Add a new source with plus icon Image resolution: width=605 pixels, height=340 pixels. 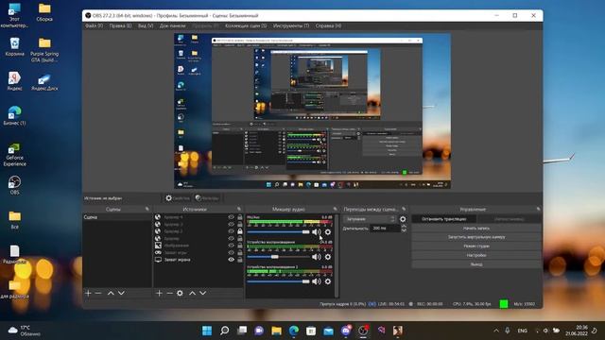(x=159, y=294)
